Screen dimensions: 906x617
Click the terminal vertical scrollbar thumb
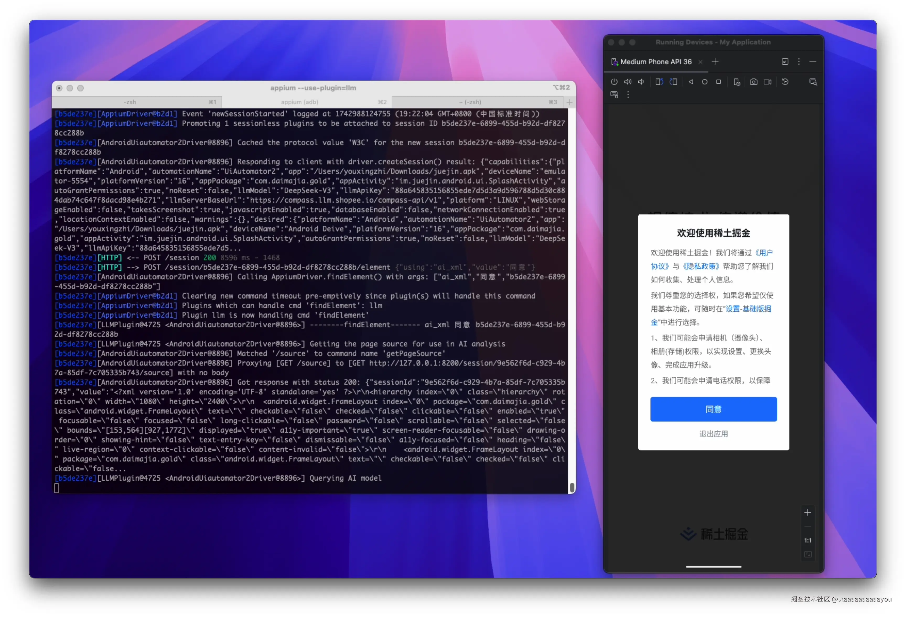[572, 487]
